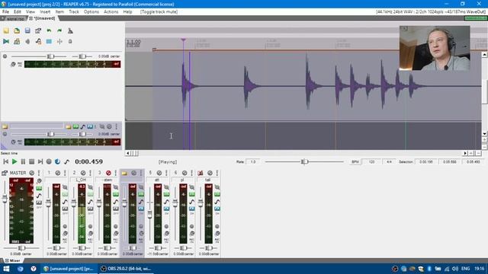Image resolution: width=488 pixels, height=274 pixels.
Task: Click the 0:00.459 time display
Action: [88, 161]
